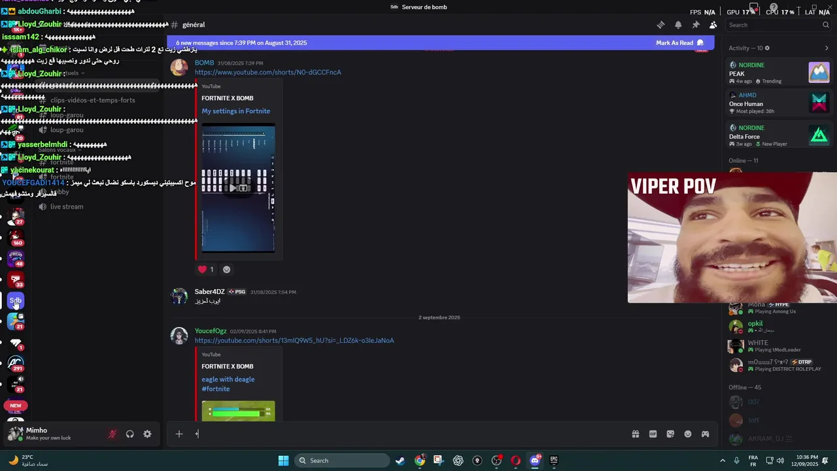Image resolution: width=837 pixels, height=471 pixels.
Task: Open the emoji picker
Action: [x=688, y=434]
